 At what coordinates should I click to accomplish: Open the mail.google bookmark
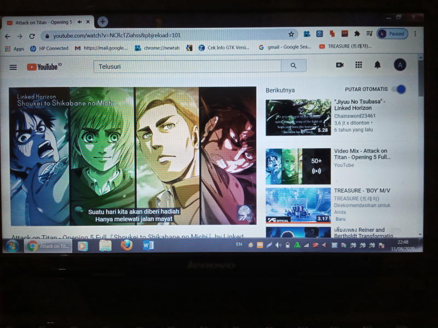point(101,48)
